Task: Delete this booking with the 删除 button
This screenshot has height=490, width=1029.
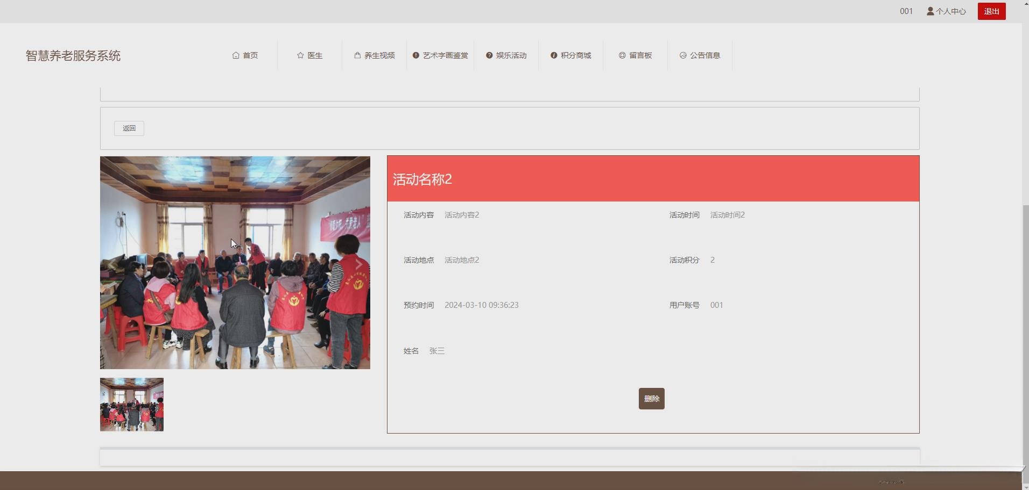Action: click(x=651, y=399)
